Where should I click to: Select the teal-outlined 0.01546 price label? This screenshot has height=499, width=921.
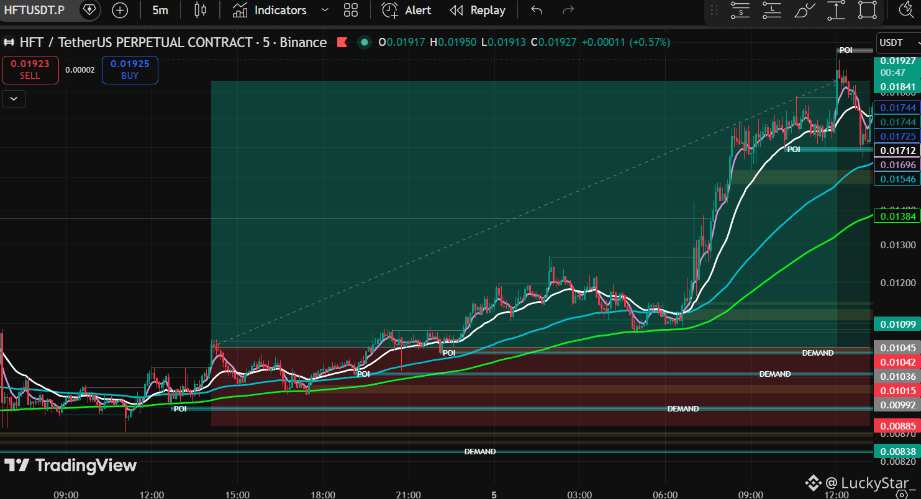897,179
